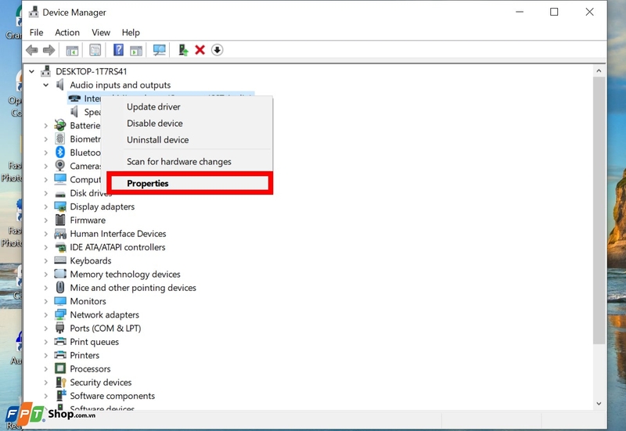Screen dimensions: 626x431
Task: Choose Uninstall device in context menu
Action: tap(187, 140)
